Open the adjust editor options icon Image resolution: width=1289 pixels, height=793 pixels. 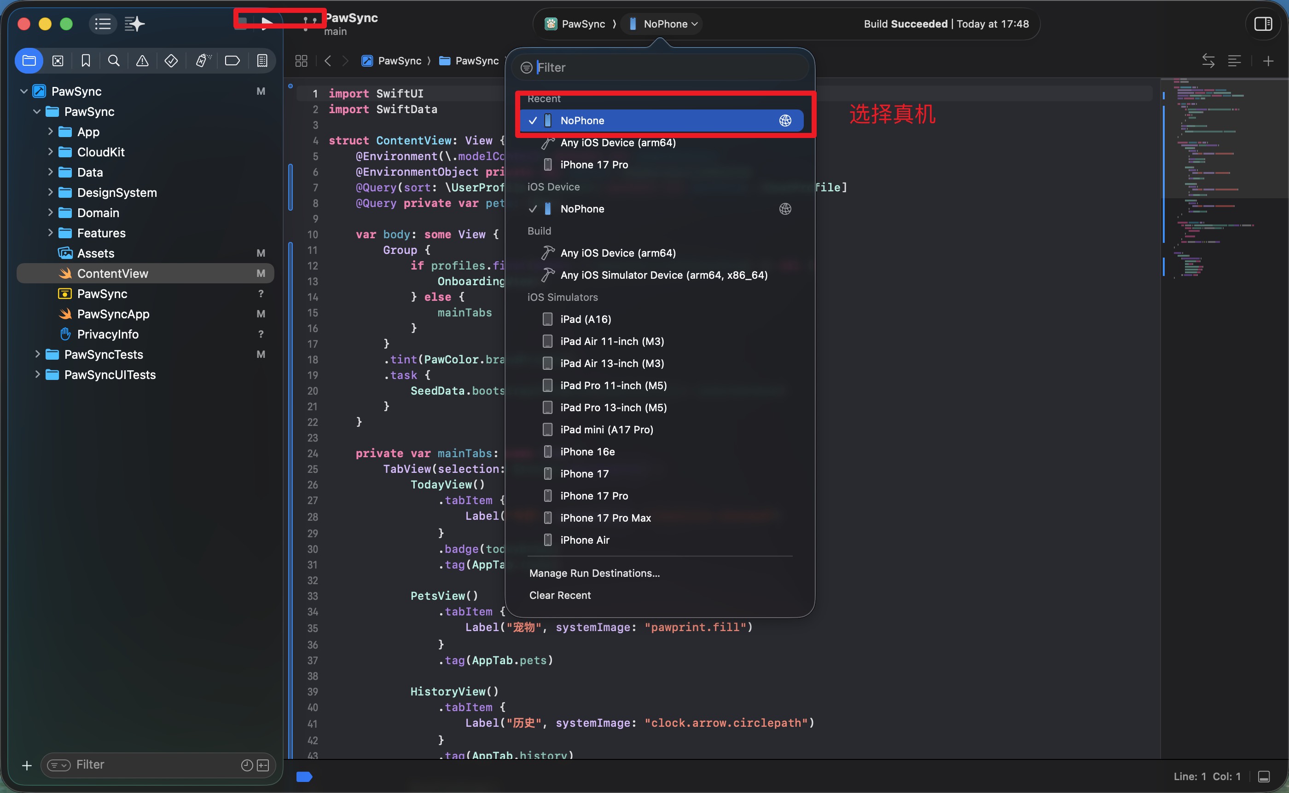1234,61
